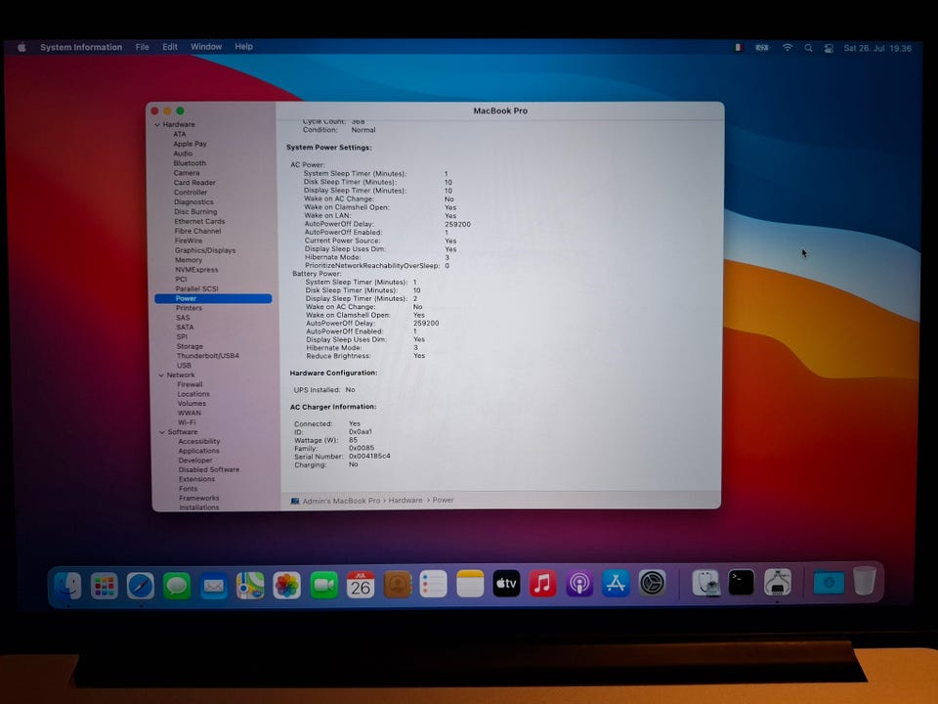The image size is (938, 704).
Task: Collapse the Network section in sidebar
Action: point(161,374)
